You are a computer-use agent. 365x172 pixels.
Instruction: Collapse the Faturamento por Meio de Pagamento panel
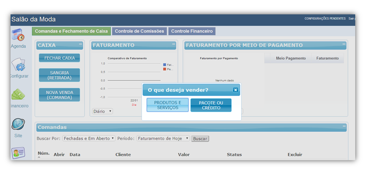coord(343,44)
